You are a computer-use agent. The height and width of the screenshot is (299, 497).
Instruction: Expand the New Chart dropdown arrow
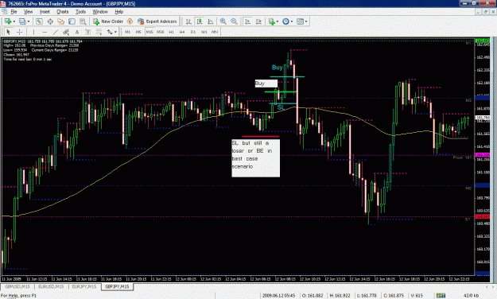coord(14,21)
